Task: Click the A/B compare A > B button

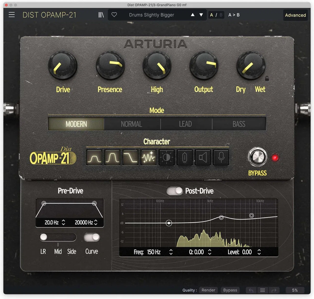Action: pyautogui.click(x=234, y=15)
